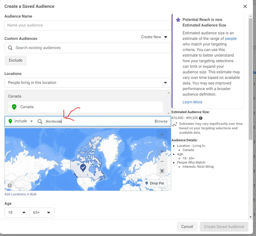Screen dimensions: 256x236
Task: Click the Canada header in locations list
Action: click(x=15, y=96)
